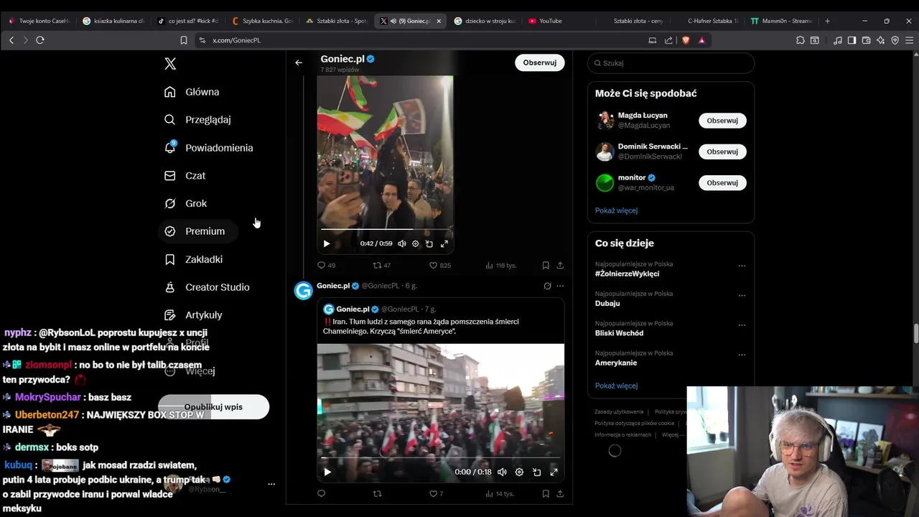Click the Szukaj search field

coord(671,63)
